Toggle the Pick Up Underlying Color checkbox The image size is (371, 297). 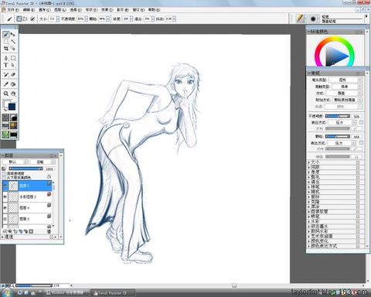click(4, 177)
